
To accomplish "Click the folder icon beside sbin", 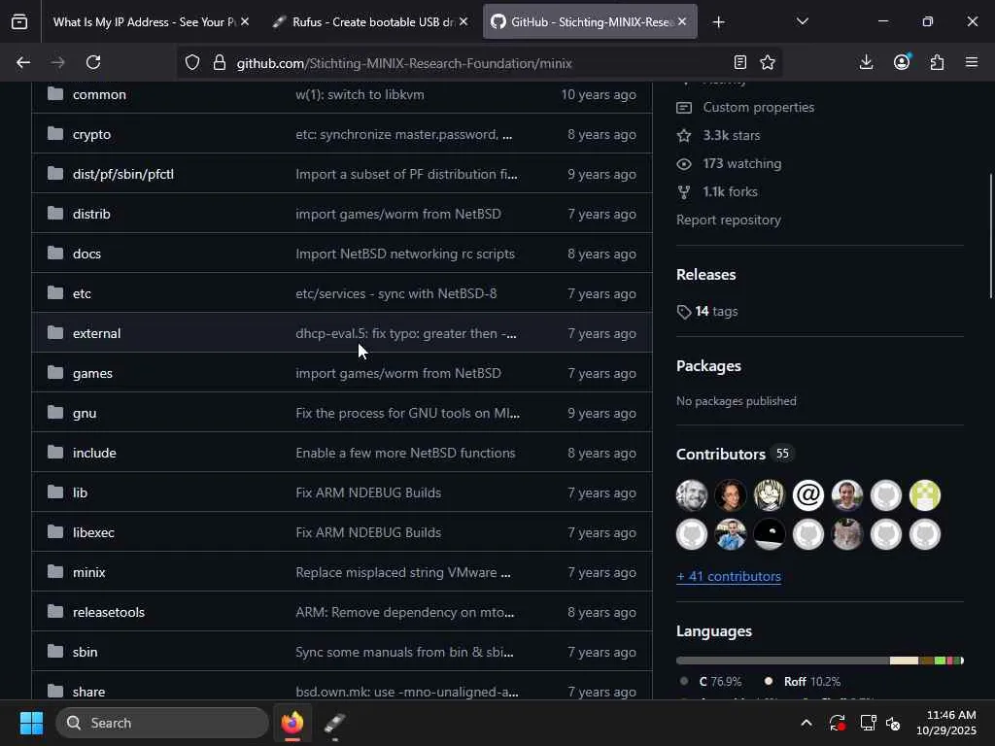I will (x=55, y=651).
